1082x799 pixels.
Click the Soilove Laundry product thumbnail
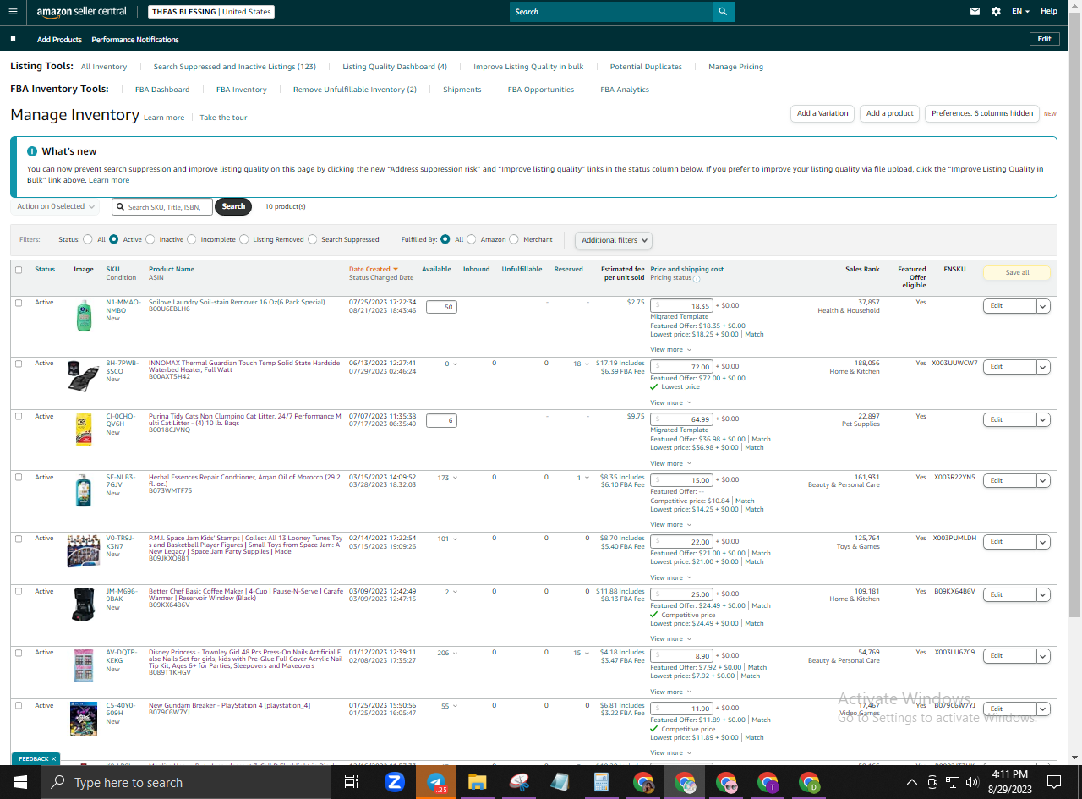click(84, 315)
